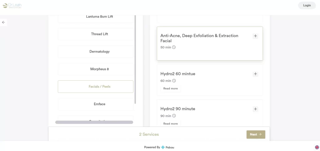Select the Facials / Peels category
Viewport: 320px width, 151px height.
pos(96,87)
